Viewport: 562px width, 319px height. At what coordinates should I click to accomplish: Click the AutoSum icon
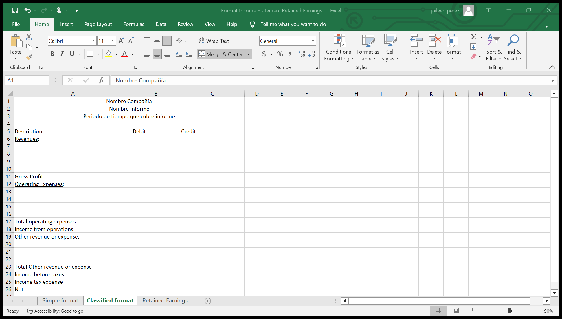point(473,37)
